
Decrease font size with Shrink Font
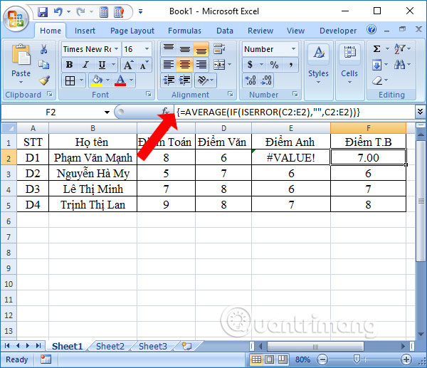144,65
